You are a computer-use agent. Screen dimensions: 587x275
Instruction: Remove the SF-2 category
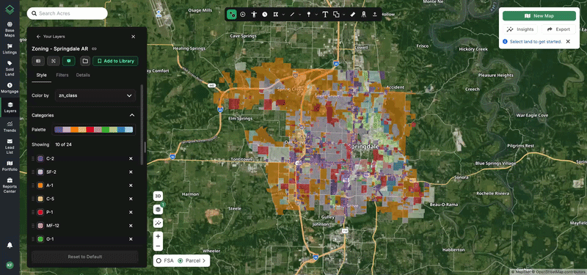coord(131,172)
